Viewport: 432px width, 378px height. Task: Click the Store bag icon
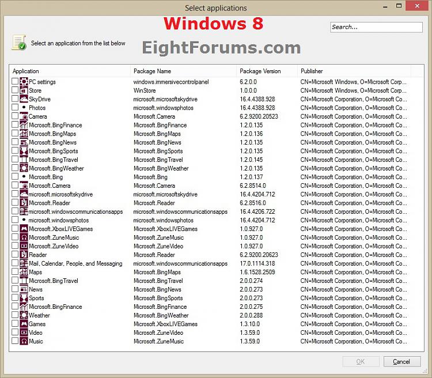pos(24,90)
